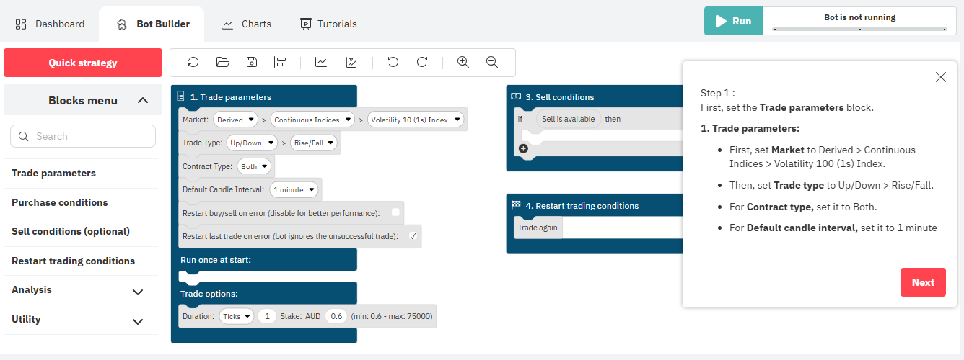The width and height of the screenshot is (964, 360).
Task: Open the Continuous Indices dropdown
Action: [312, 120]
